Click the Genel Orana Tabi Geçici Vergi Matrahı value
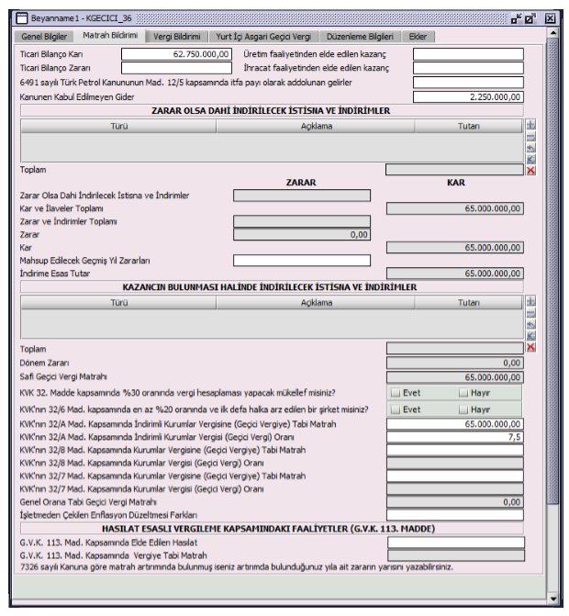The width and height of the screenshot is (569, 616). point(454,501)
